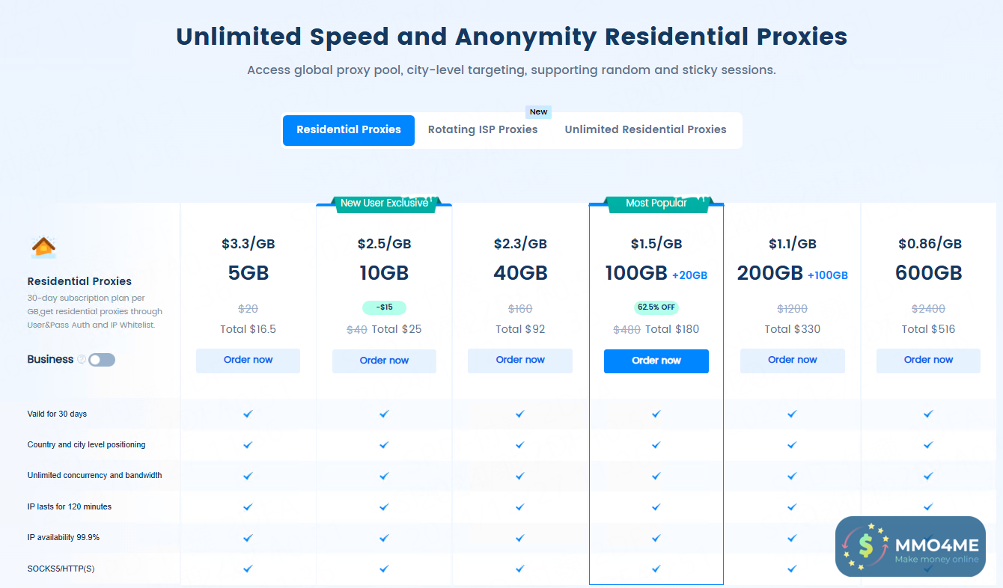Click the 40GB IP availability checkmark
This screenshot has width=1003, height=588.
click(x=519, y=538)
